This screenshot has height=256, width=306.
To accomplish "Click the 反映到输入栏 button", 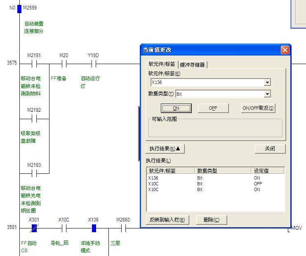I will [x=167, y=220].
